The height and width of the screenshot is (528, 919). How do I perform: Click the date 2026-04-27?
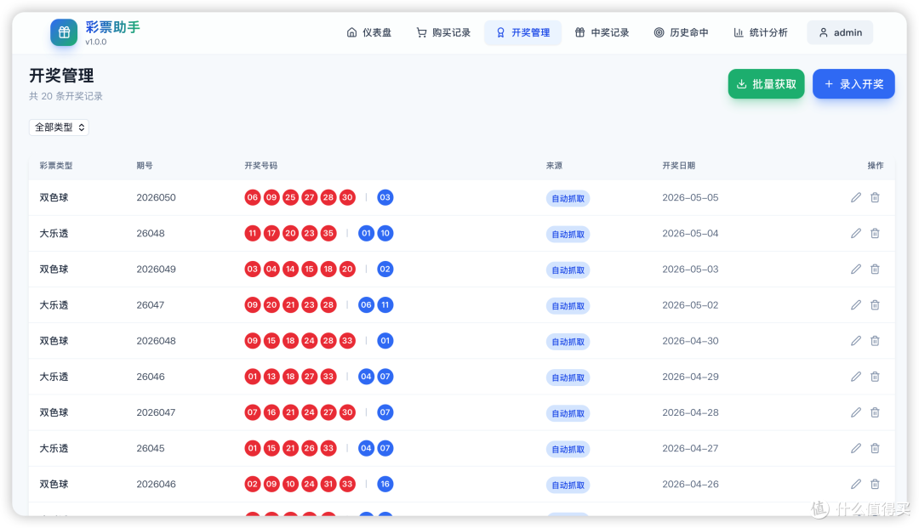coord(690,448)
